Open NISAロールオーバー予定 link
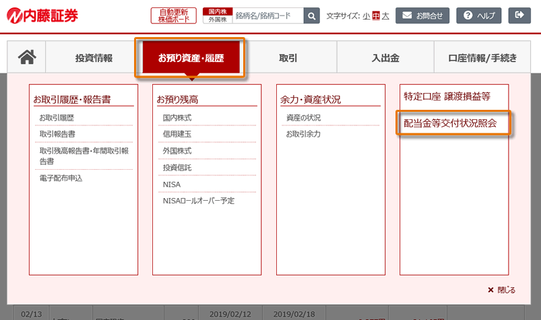Screen dimensions: 541x320 click(198, 201)
